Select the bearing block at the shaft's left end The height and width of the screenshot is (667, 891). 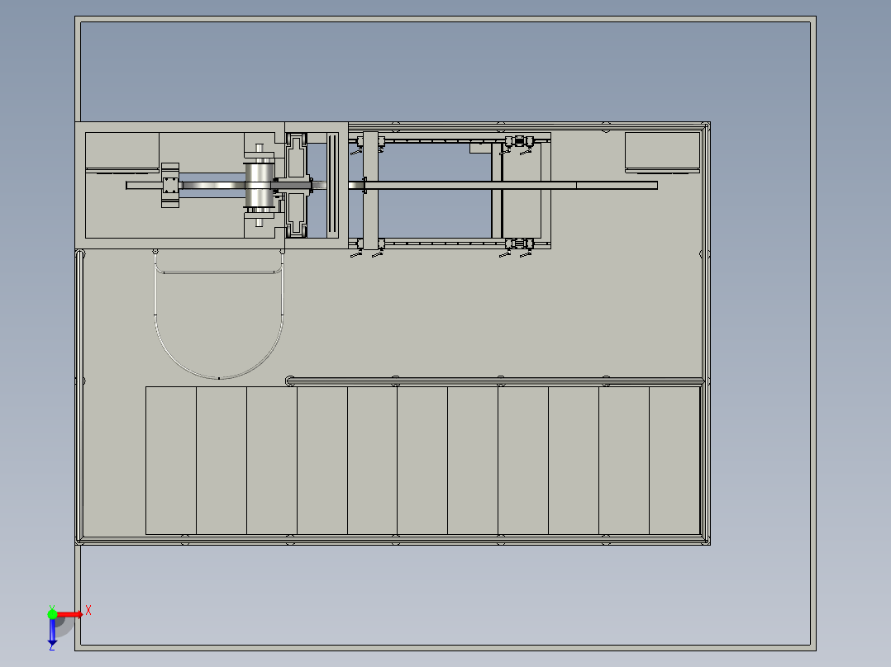(x=170, y=185)
